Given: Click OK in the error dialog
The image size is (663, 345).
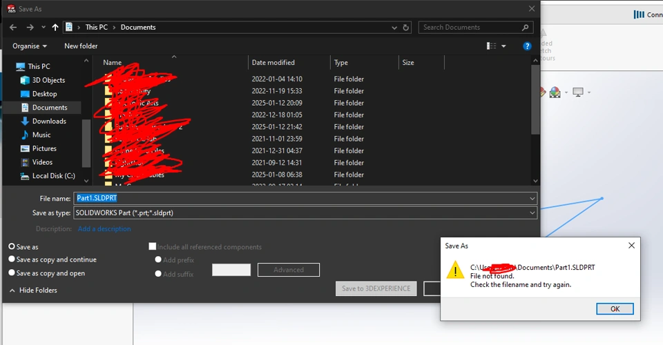Looking at the screenshot, I should [x=615, y=308].
